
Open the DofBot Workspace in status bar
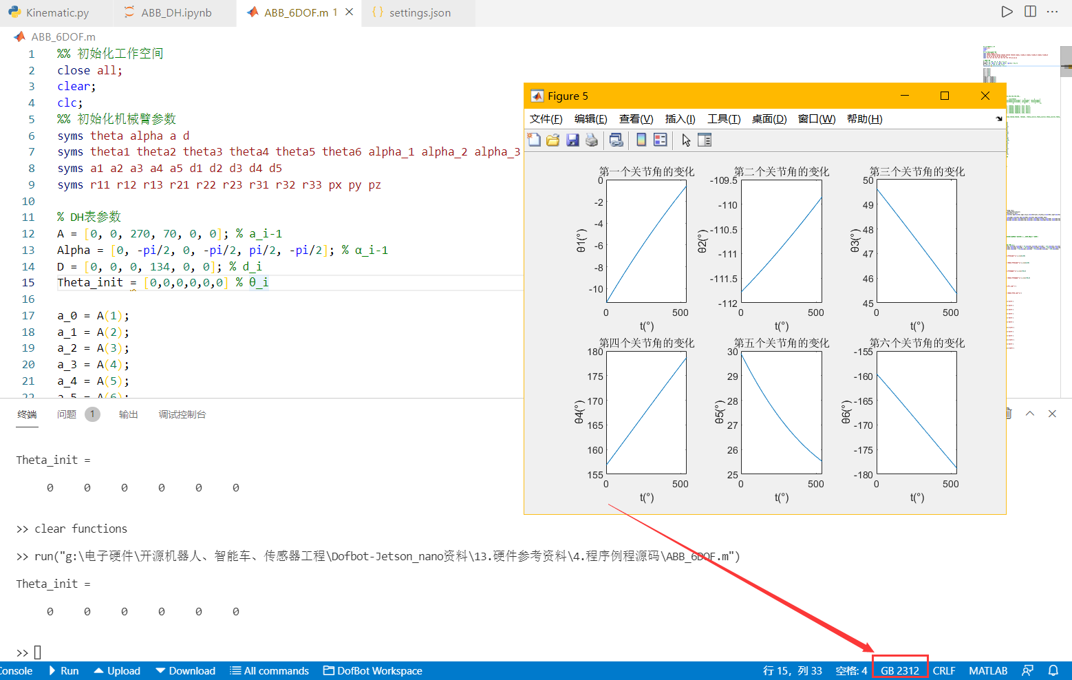(372, 670)
